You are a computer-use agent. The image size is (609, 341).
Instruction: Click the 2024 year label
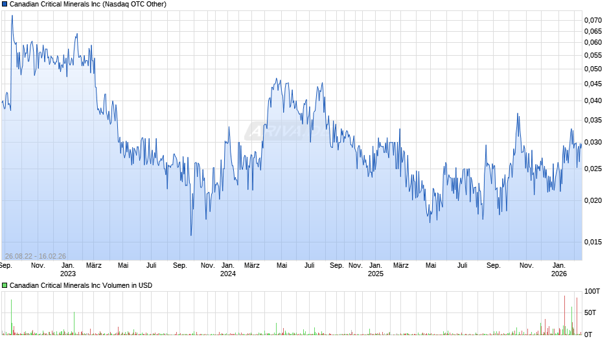coord(228,274)
